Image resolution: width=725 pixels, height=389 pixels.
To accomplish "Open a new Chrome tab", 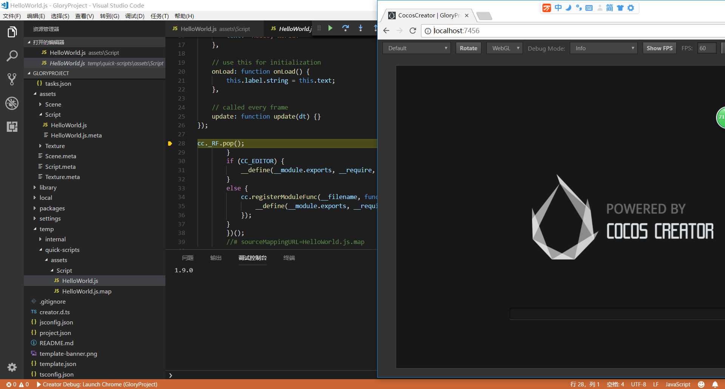I will pos(484,16).
